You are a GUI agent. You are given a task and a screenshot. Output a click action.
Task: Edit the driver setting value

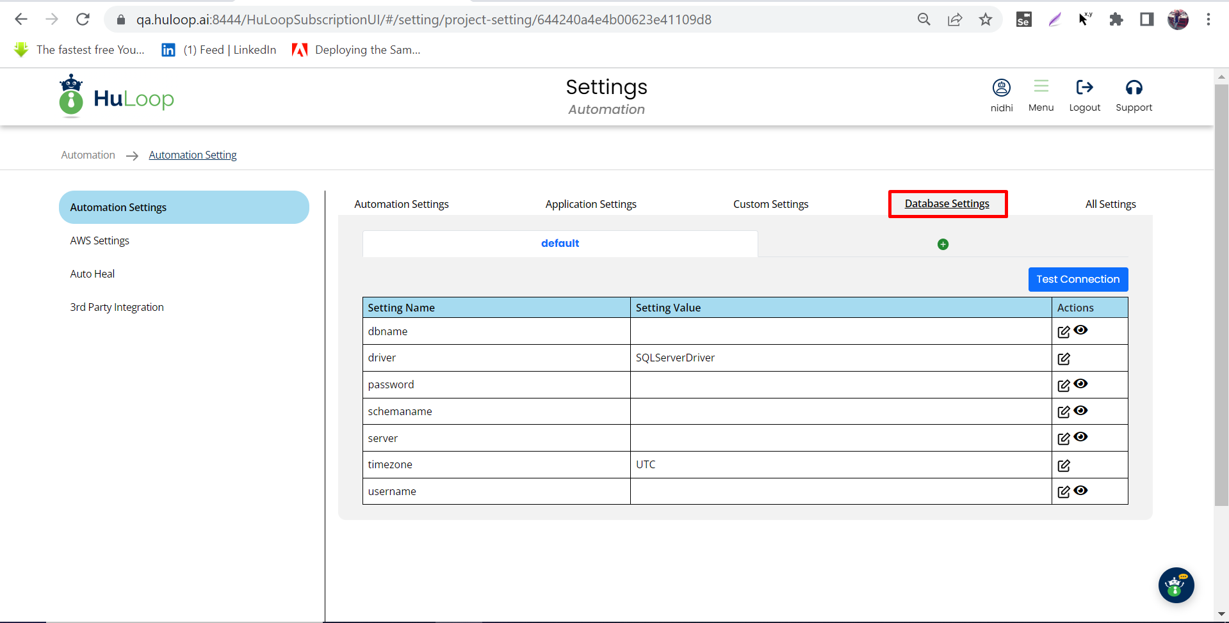click(x=1063, y=359)
